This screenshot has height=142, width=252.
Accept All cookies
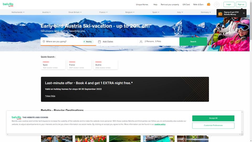coord(213,118)
